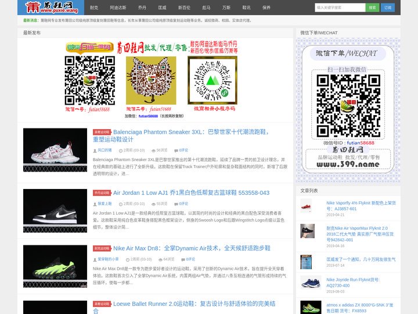Open the Balenciaga Phantom Sneaker 3XL thumbnail
Image resolution: width=418 pixels, height=314 pixels.
55,150
